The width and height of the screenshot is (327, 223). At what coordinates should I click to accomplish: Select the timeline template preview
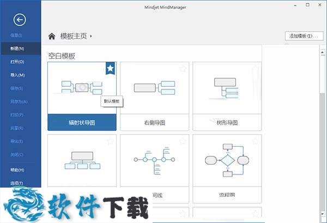pos(155,160)
